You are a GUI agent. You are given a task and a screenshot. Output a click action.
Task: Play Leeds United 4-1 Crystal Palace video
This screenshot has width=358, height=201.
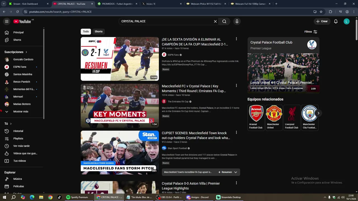pos(283,73)
